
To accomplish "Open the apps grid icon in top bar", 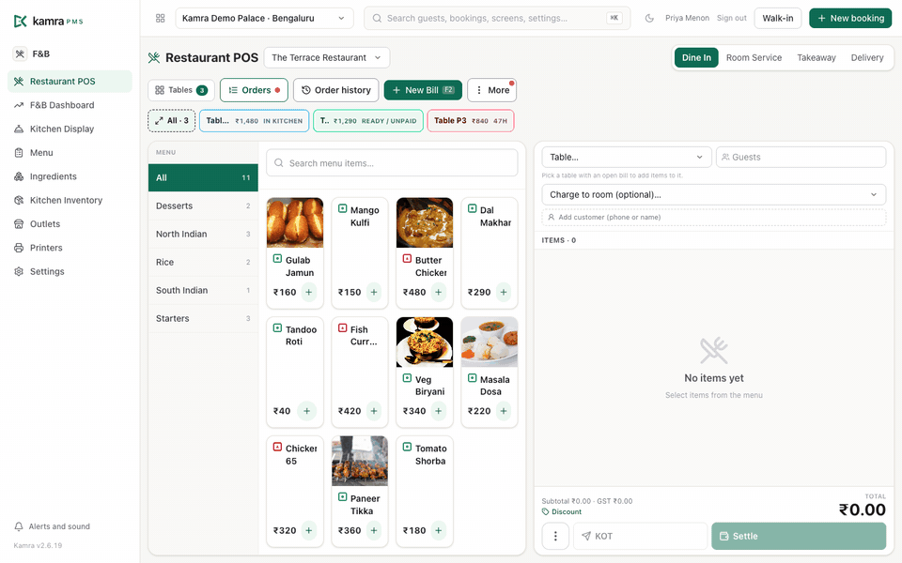I will click(x=161, y=19).
